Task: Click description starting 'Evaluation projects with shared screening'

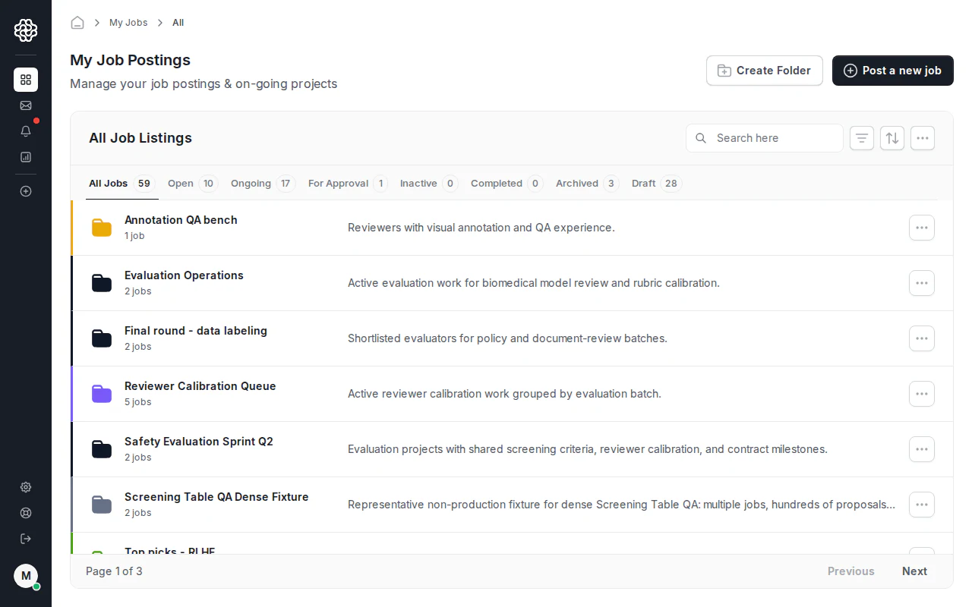Action: tap(588, 449)
